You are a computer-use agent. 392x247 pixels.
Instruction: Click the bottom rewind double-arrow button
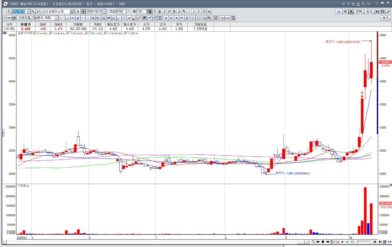(x=318, y=242)
